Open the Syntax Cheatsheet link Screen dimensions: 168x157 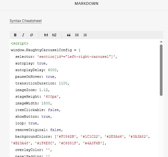26,21
